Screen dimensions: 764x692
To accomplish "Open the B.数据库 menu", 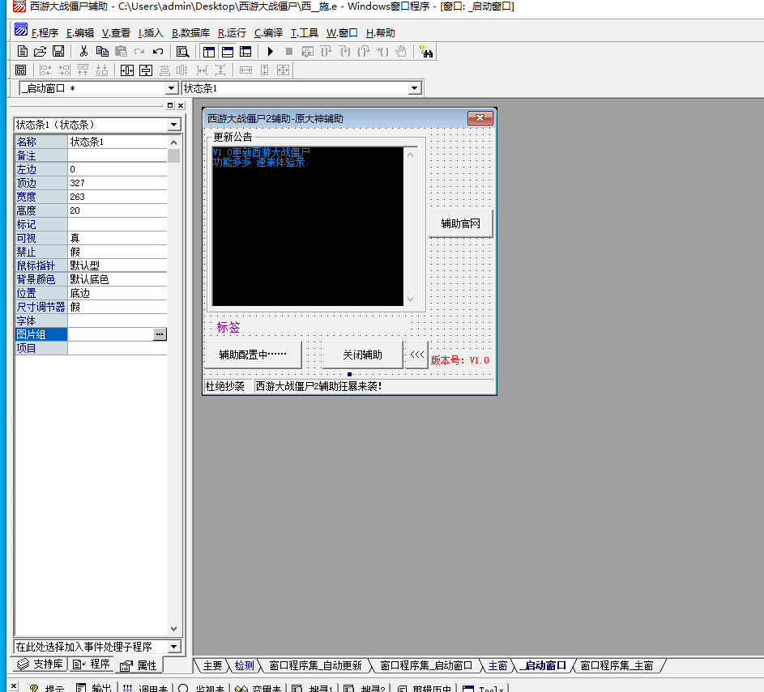I will 190,33.
